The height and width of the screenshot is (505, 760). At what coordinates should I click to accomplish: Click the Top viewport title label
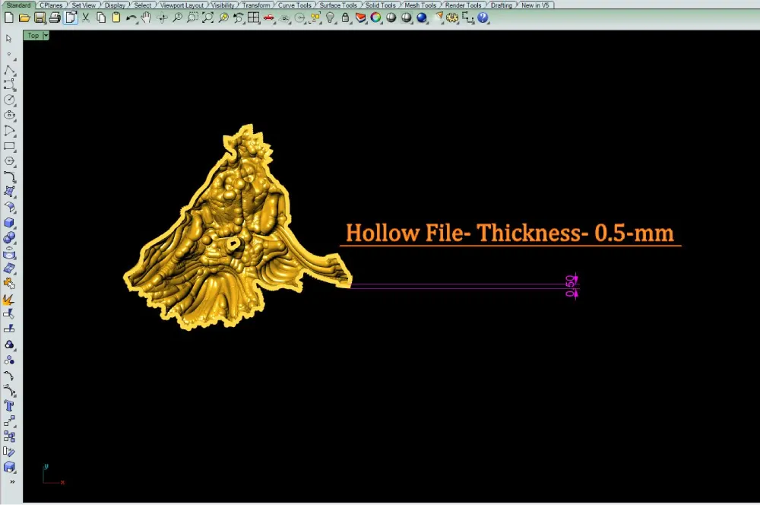[x=33, y=36]
